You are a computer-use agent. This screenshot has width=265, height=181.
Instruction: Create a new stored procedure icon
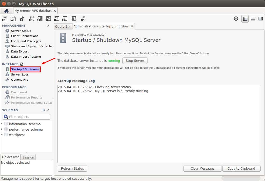coord(56,19)
